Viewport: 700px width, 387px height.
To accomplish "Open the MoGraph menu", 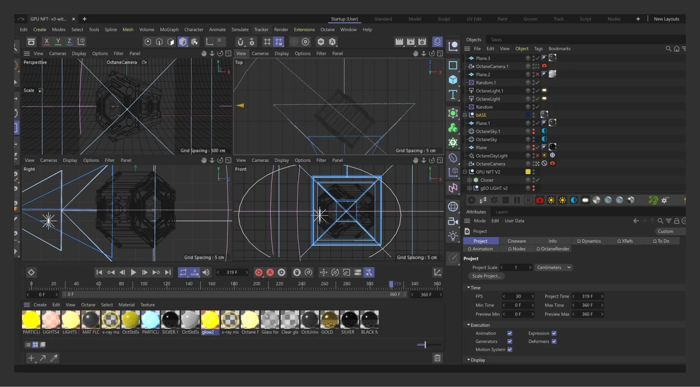I will 169,30.
